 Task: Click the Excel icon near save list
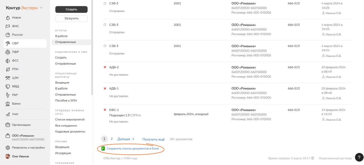pyautogui.click(x=103, y=149)
